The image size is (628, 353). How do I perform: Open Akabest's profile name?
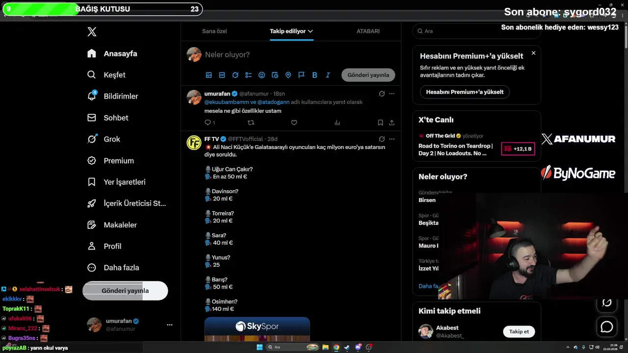click(x=447, y=328)
